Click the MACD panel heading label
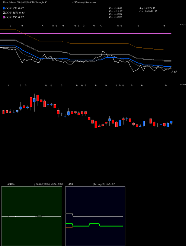This screenshot has width=186, height=246. pyautogui.click(x=11, y=184)
